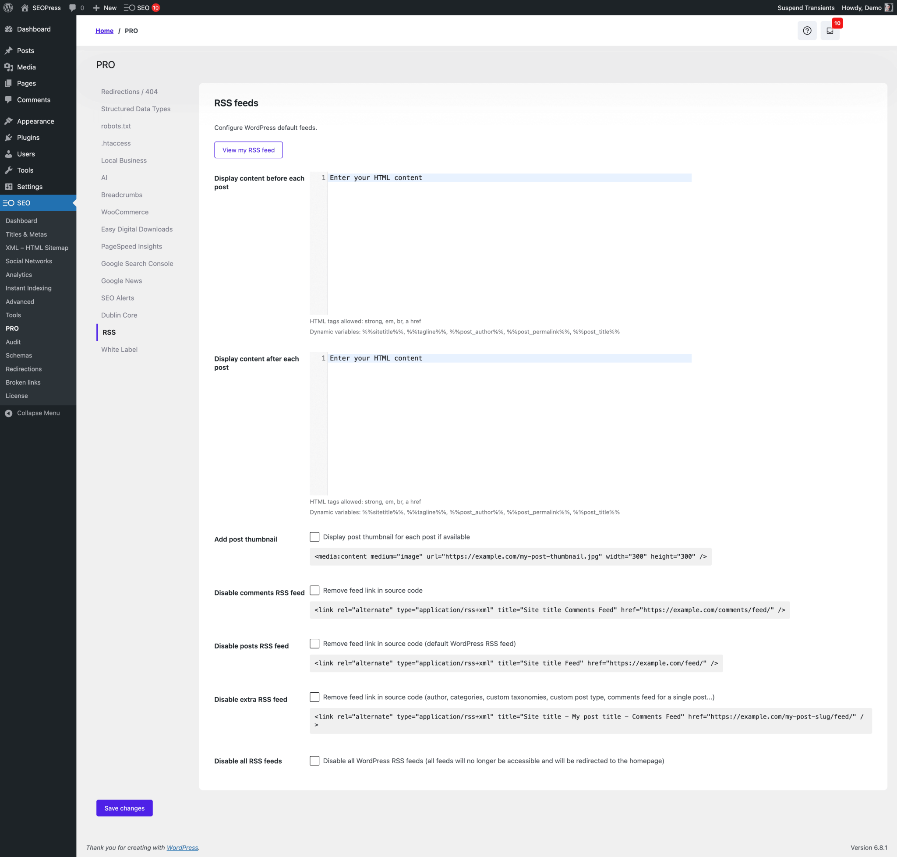Check Disable extra RSS feed checkbox
The image size is (897, 857).
point(314,697)
